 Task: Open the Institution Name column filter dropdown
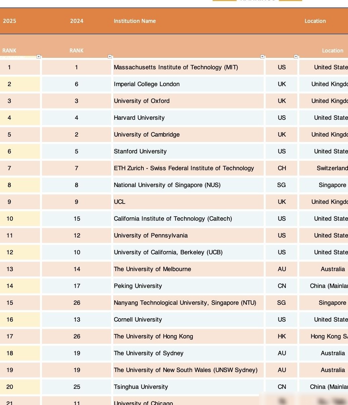tap(262, 57)
